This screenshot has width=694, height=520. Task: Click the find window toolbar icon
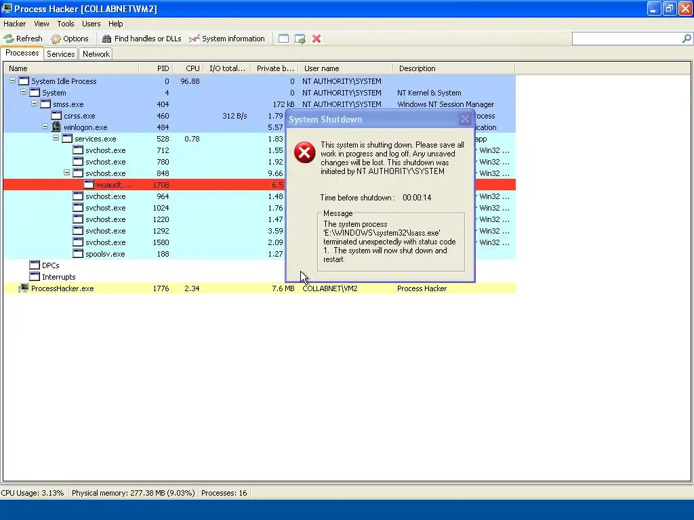tap(284, 39)
